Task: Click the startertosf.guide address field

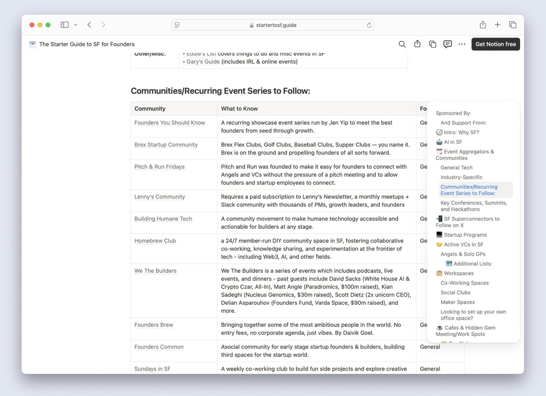Action: [x=273, y=25]
